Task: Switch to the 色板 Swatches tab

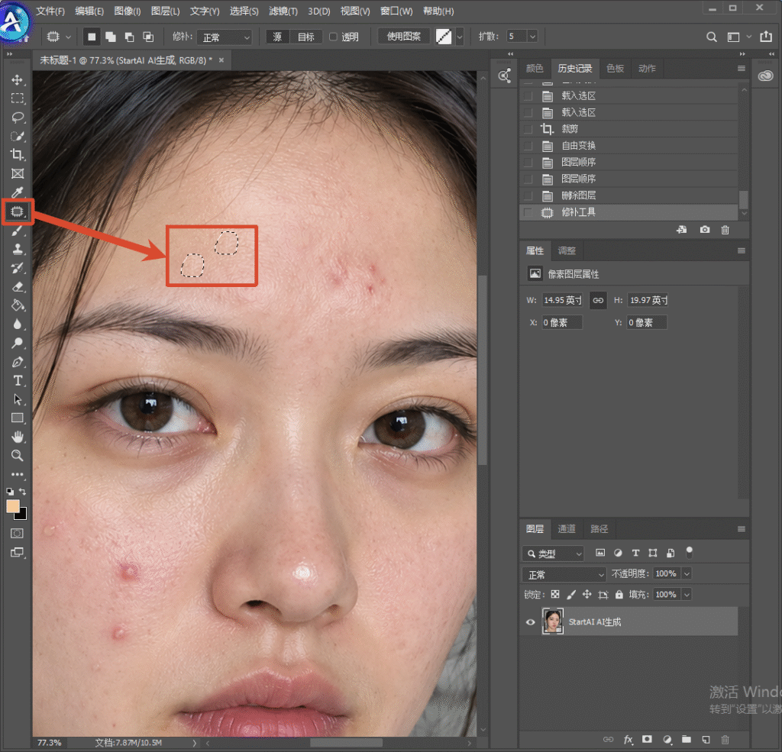Action: pos(615,68)
